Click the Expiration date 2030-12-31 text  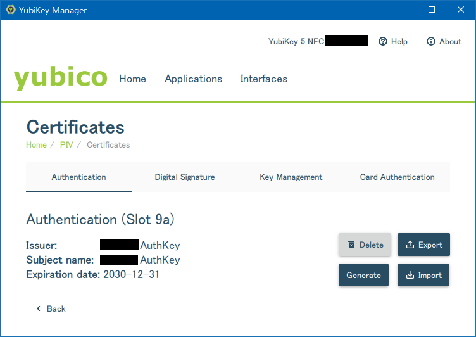(92, 274)
